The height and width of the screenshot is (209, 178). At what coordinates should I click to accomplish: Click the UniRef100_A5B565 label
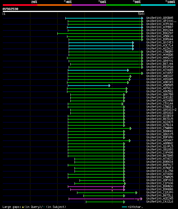pyautogui.click(x=160, y=85)
